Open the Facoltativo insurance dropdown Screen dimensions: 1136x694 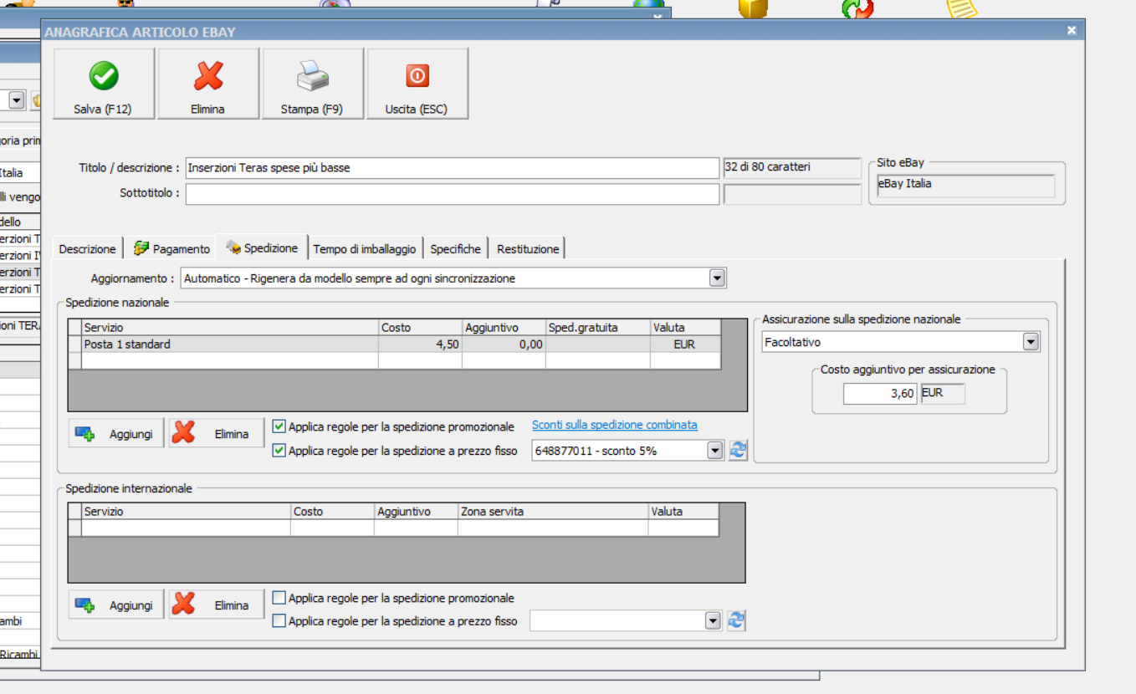click(1031, 342)
